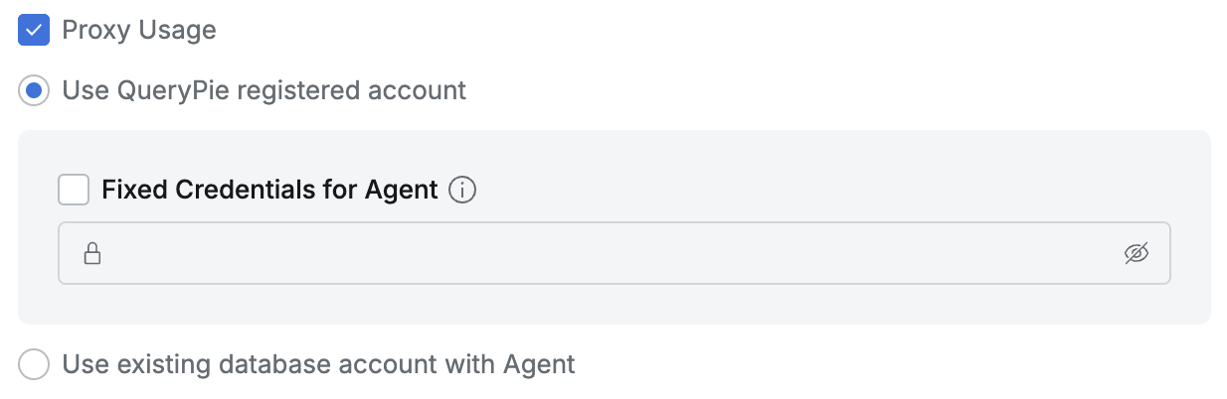Uncheck the Proxy Usage checkbox
This screenshot has height=399, width=1227.
34,30
